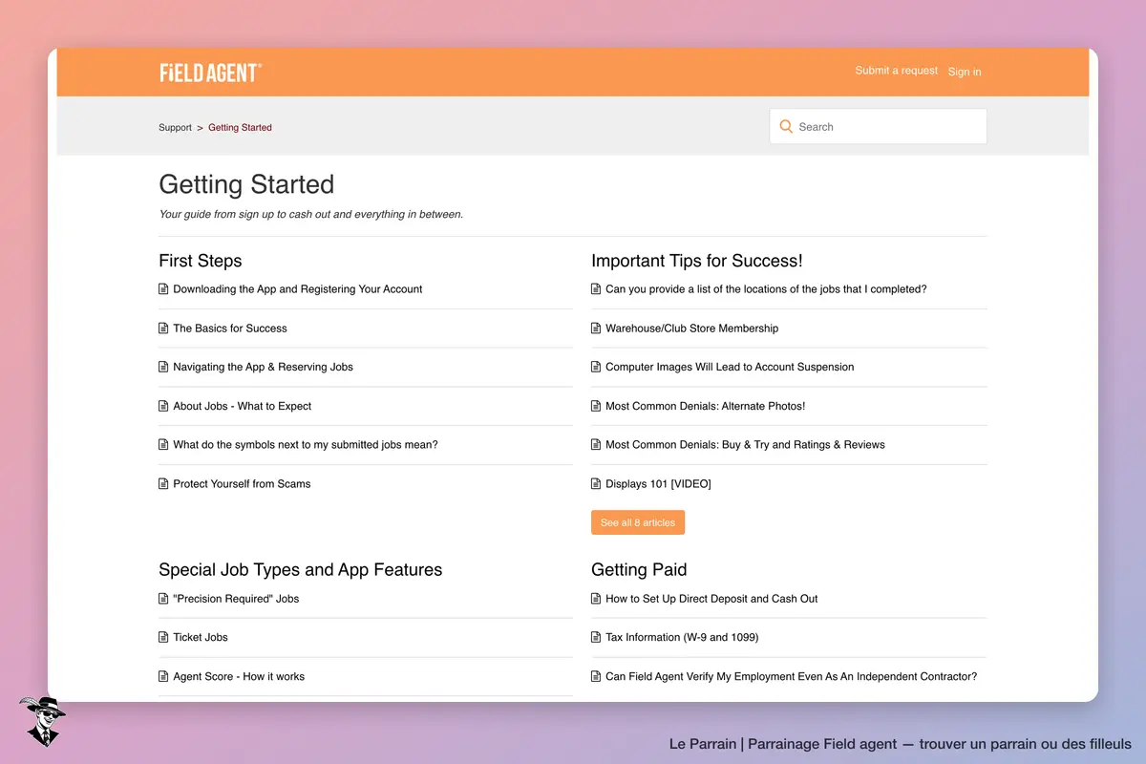Open Most Common Denials: Alternate Photos! article
Image resolution: width=1146 pixels, height=764 pixels.
(x=706, y=406)
